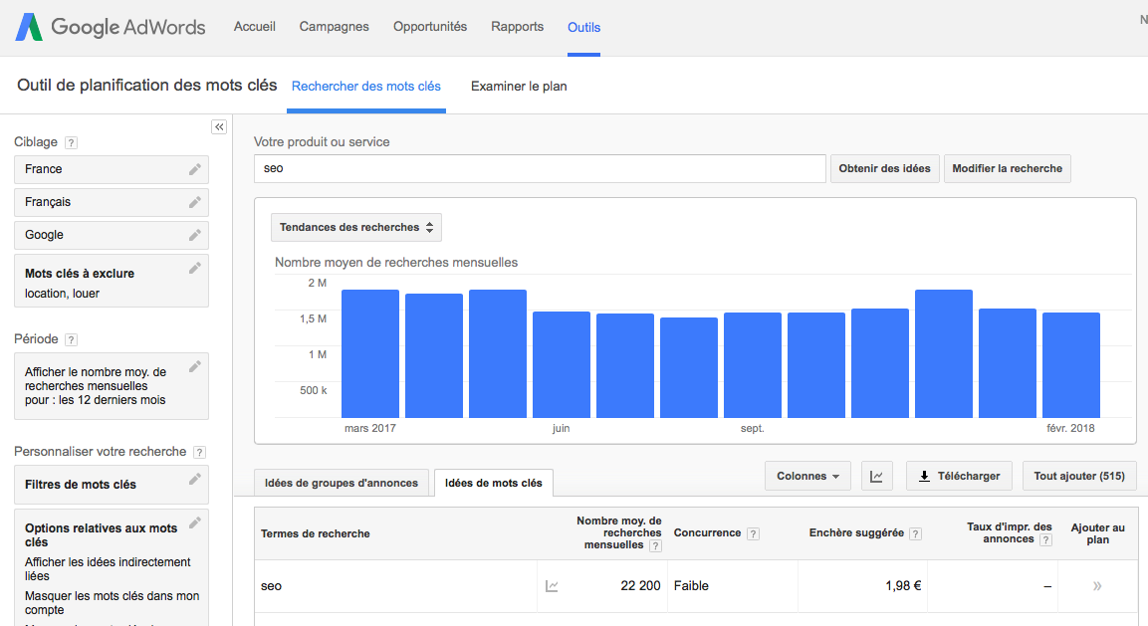
Task: Switch to Rechercher des mots clés tab
Action: click(366, 87)
